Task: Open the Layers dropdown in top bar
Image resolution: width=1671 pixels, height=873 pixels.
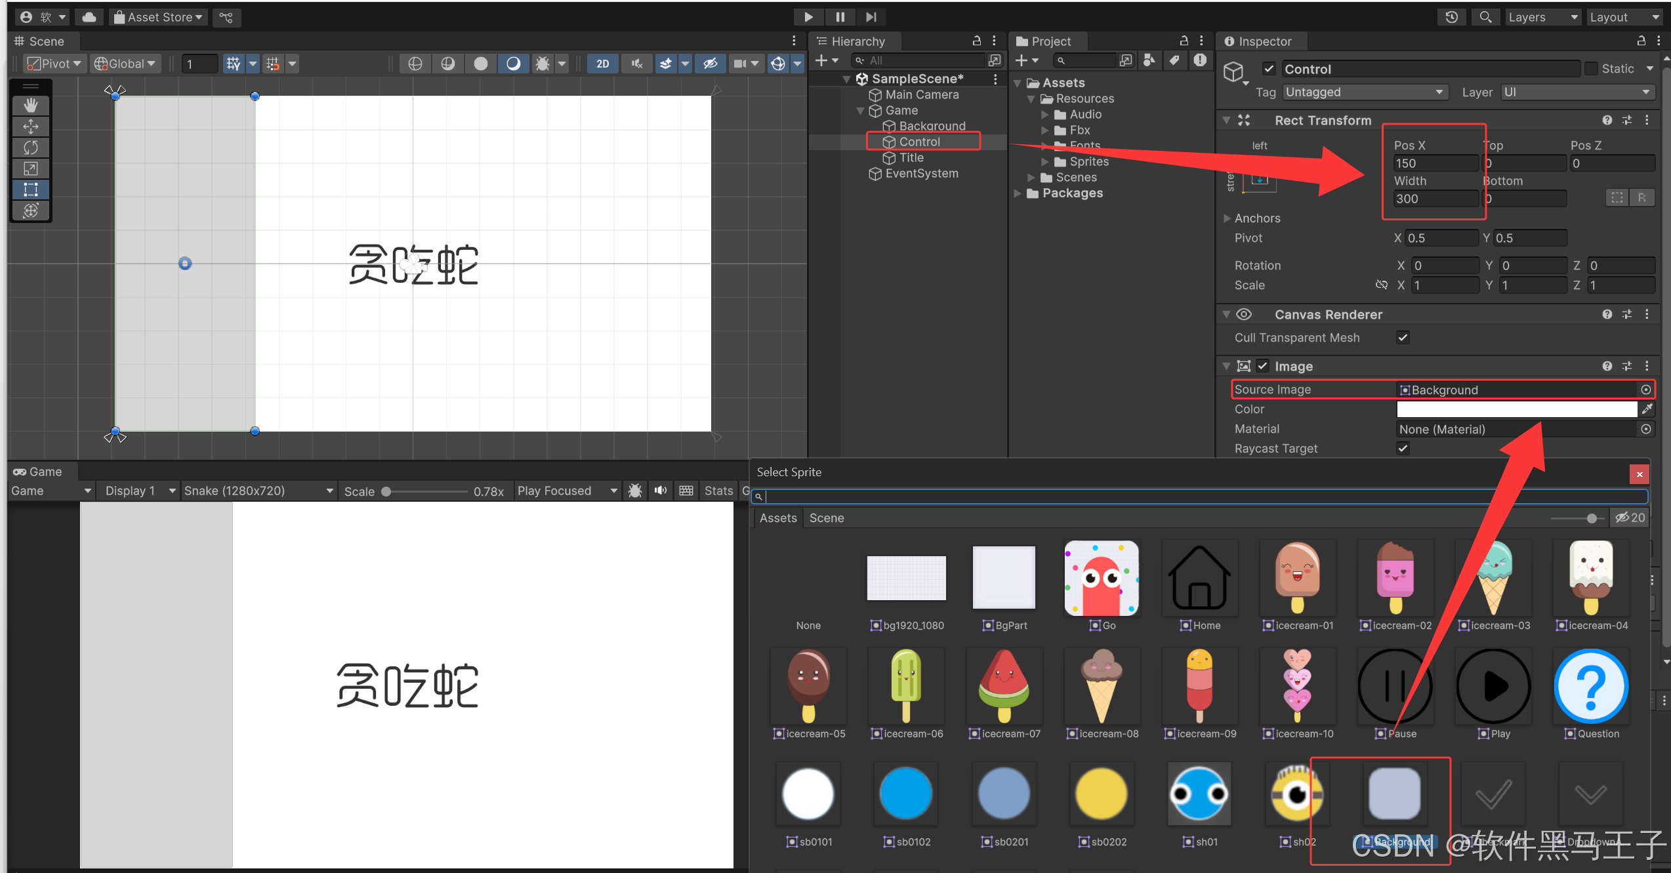Action: point(1542,17)
